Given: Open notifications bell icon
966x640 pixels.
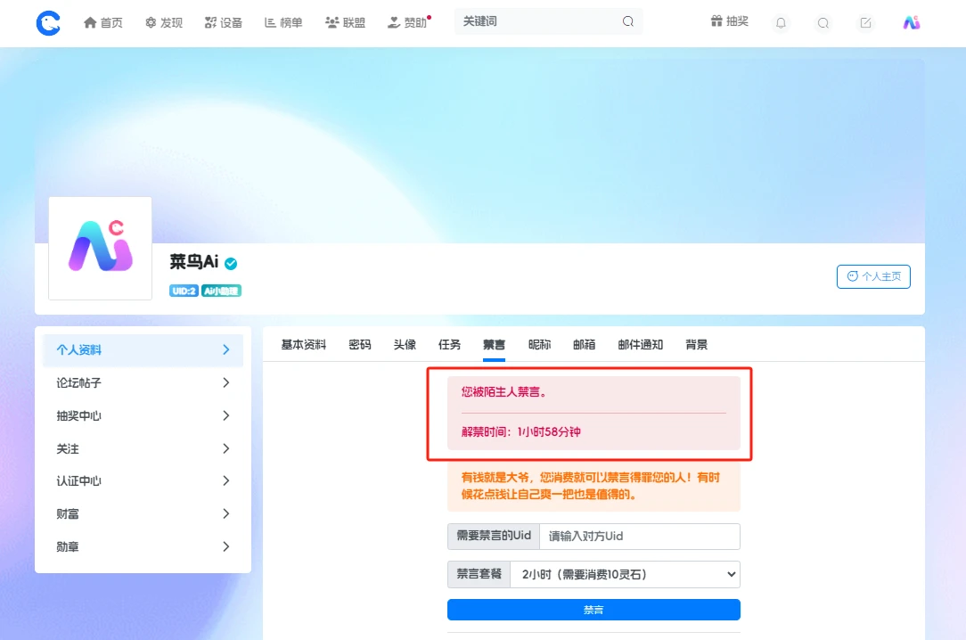Looking at the screenshot, I should tap(782, 23).
